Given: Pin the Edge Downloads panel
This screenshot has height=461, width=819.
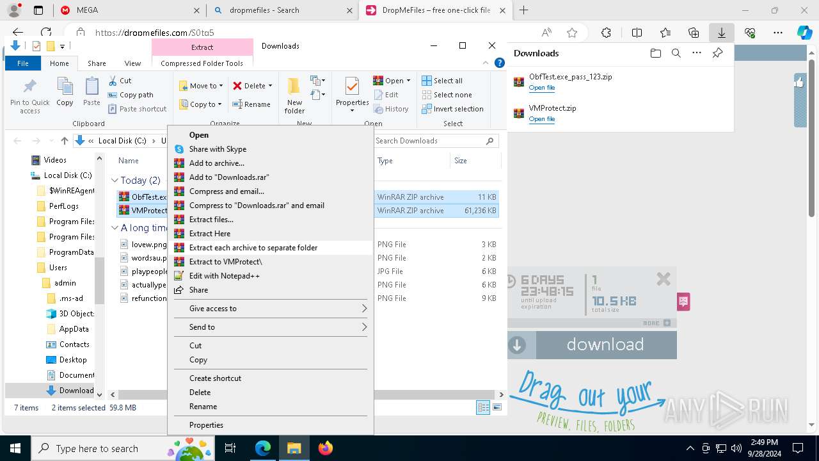Looking at the screenshot, I should [717, 53].
